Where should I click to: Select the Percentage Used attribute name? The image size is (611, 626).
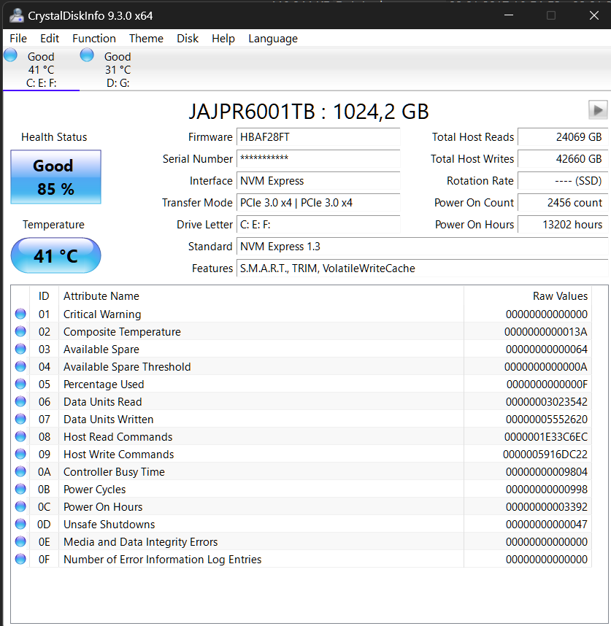pos(104,384)
